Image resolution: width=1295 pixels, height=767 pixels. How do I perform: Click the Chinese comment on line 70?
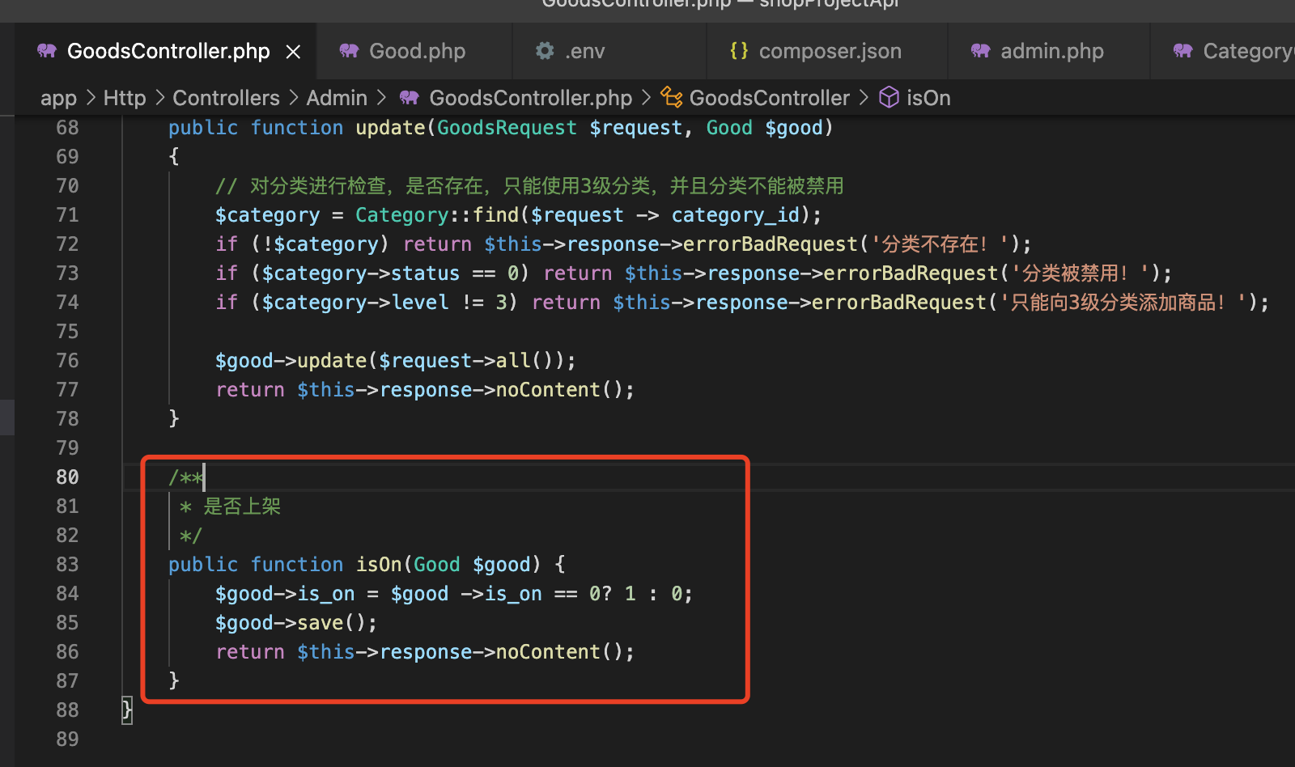(529, 186)
